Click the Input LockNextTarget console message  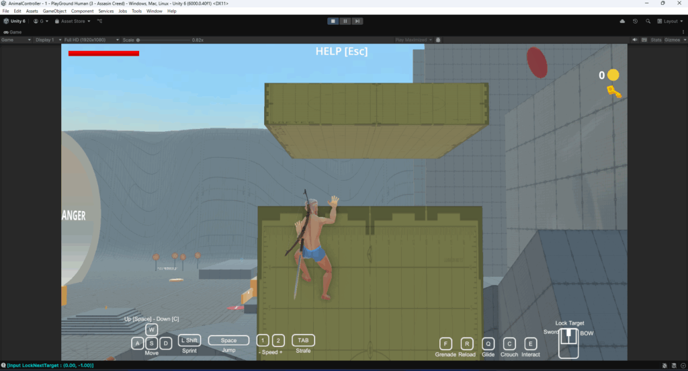50,366
